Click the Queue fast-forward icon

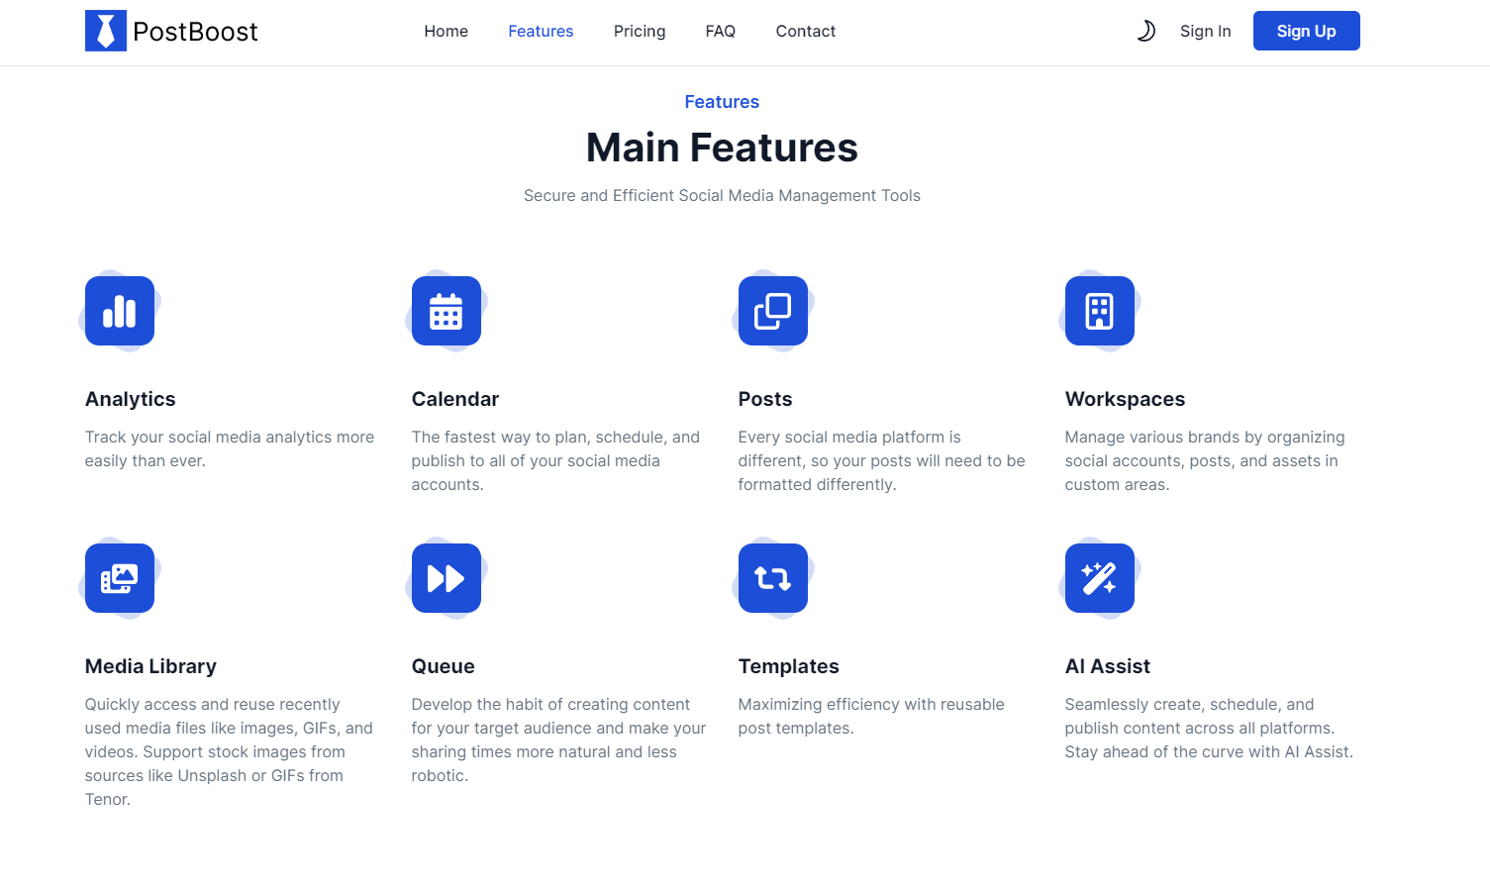coord(446,578)
